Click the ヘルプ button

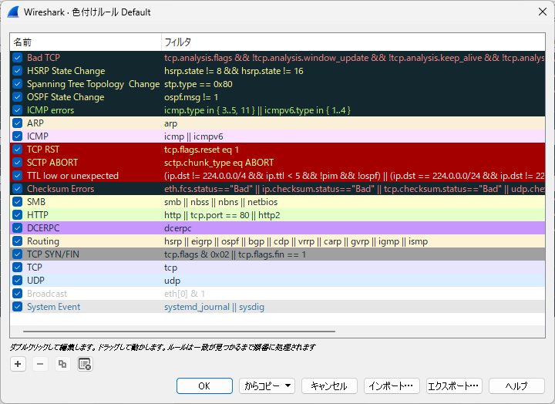point(516,386)
